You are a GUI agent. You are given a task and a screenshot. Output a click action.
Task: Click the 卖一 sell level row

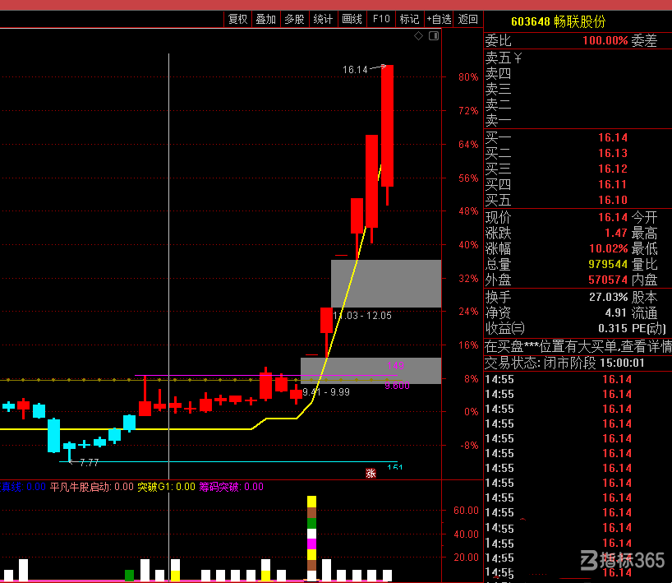click(578, 120)
